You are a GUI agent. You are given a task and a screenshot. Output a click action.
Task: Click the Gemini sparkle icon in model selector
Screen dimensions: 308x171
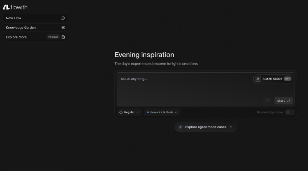click(x=148, y=112)
